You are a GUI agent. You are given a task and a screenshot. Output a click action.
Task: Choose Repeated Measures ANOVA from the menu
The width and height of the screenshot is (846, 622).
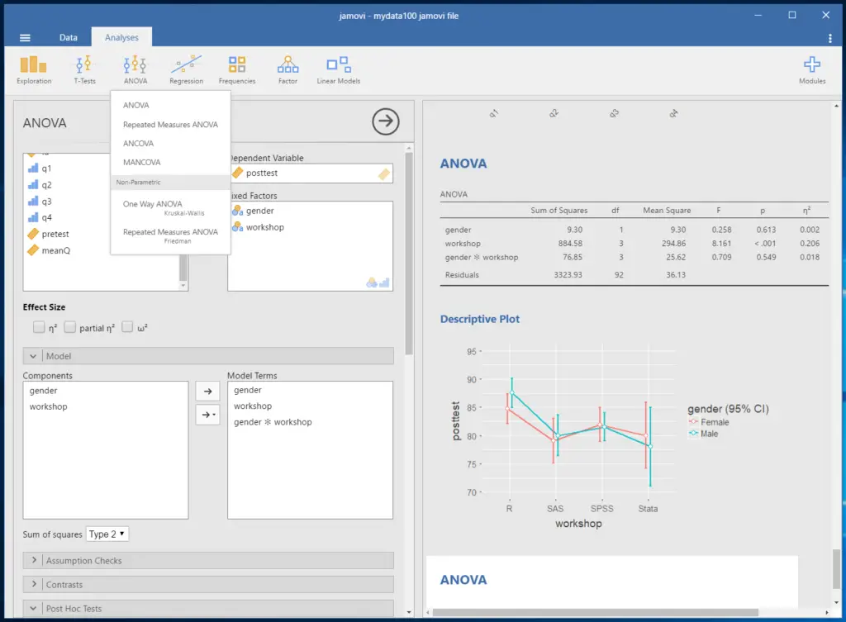pyautogui.click(x=170, y=125)
